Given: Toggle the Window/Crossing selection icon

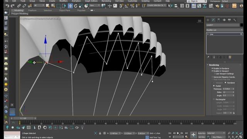Looking at the screenshot, I should pos(64,6).
